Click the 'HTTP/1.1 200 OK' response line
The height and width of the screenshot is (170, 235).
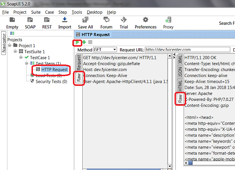(x=201, y=58)
